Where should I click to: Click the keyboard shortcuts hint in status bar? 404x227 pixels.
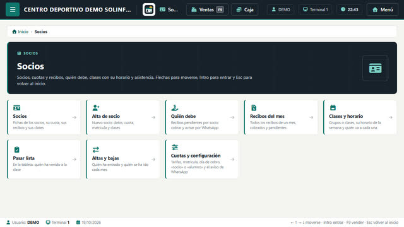[x=344, y=223]
